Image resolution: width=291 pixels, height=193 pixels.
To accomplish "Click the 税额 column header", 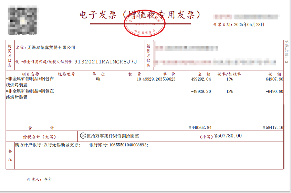I will pos(275,74).
